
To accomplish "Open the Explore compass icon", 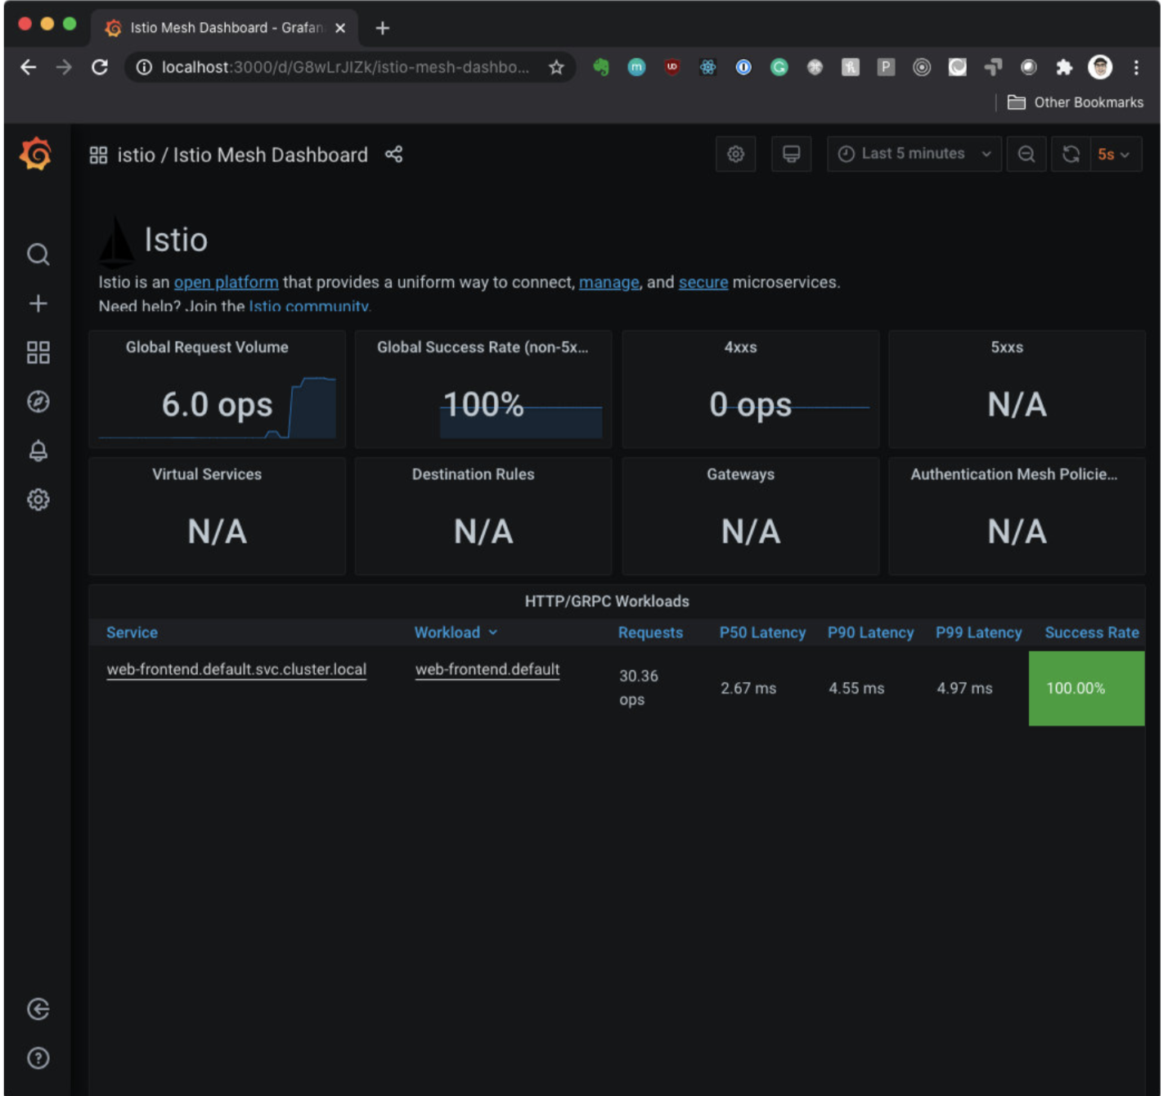I will (x=38, y=402).
